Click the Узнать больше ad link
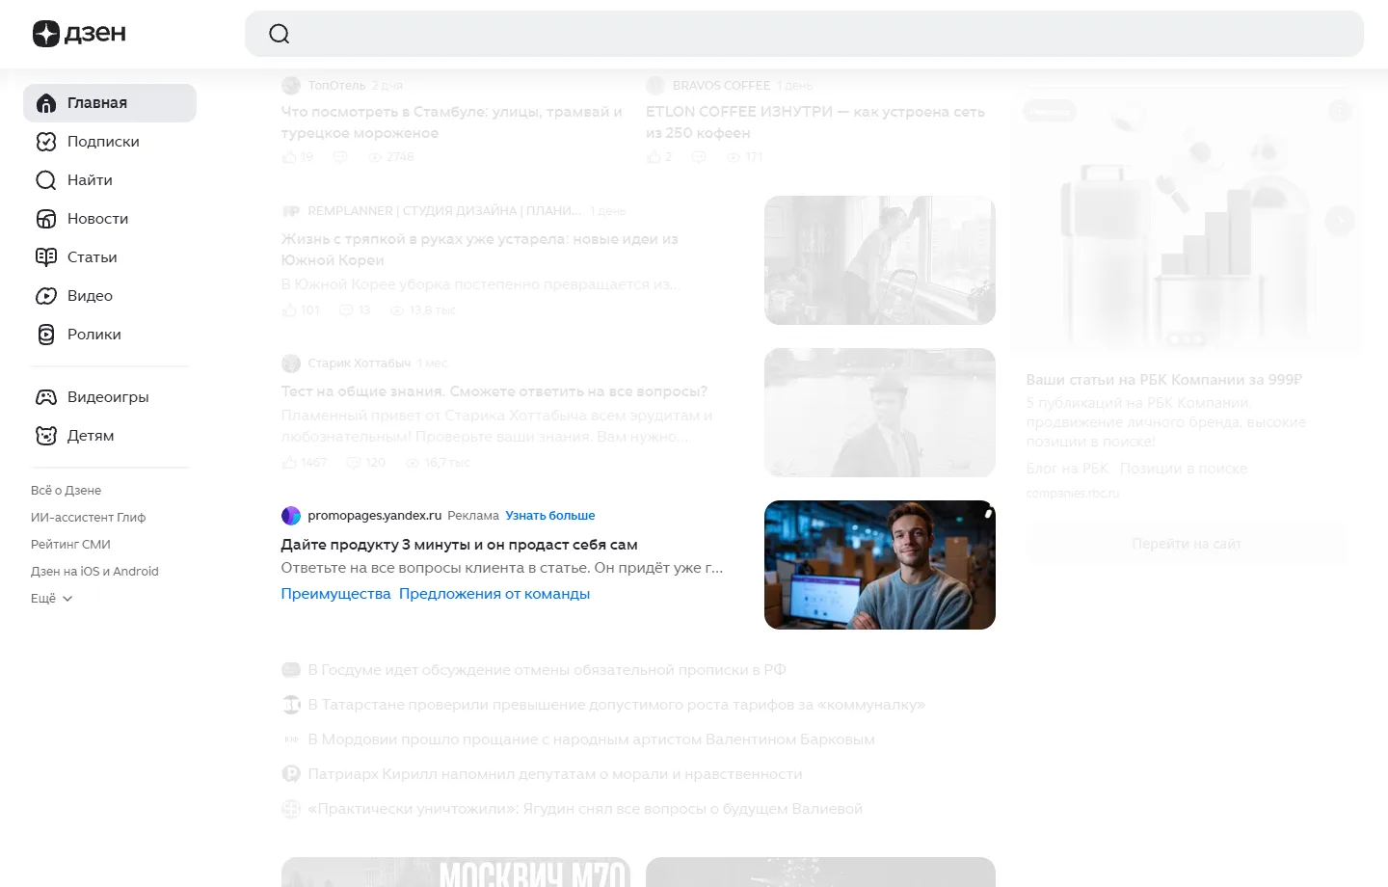1388x887 pixels. point(550,516)
